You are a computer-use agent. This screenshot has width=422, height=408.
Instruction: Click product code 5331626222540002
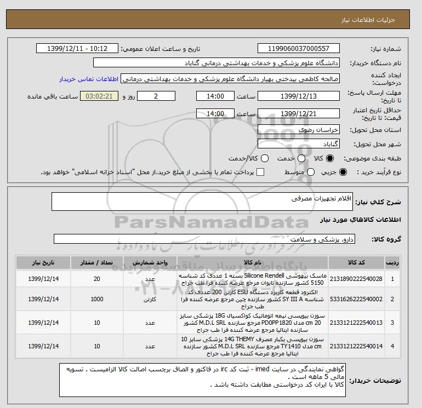[356, 299]
